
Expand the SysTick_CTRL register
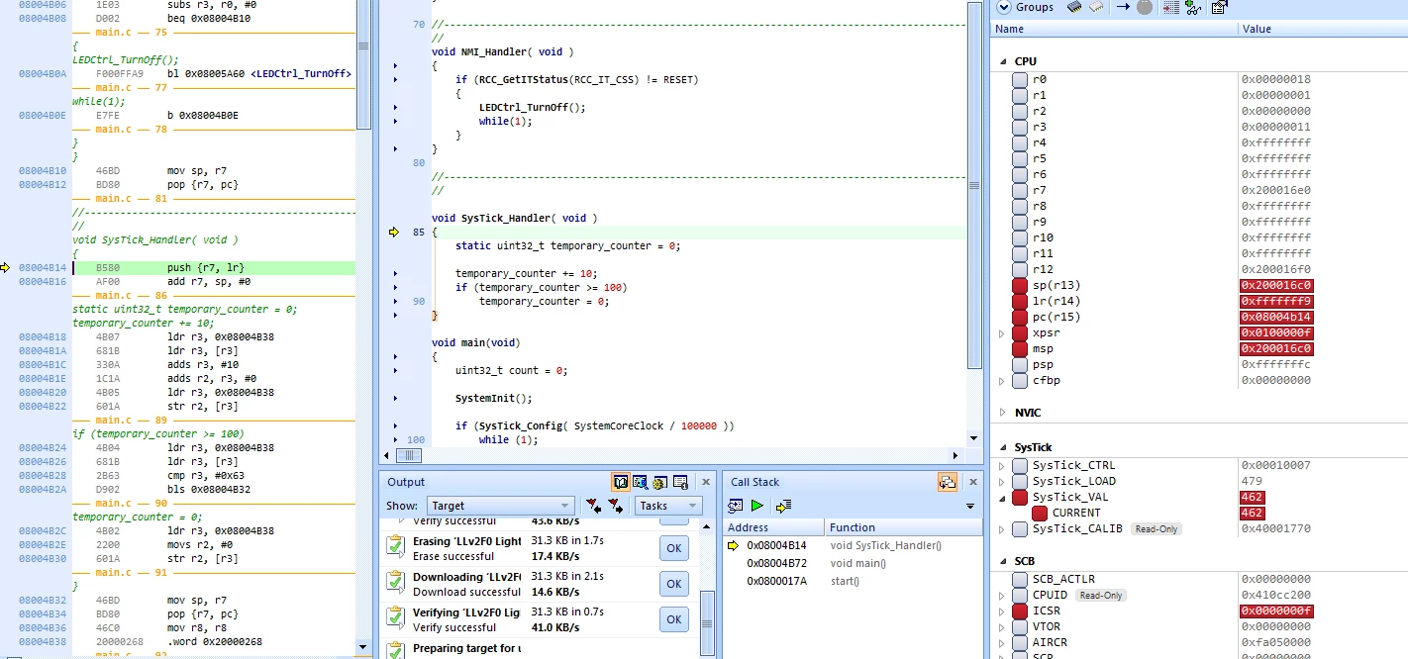pos(1001,466)
